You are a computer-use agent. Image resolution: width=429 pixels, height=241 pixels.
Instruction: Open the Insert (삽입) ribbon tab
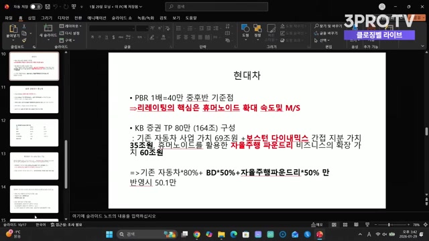[x=32, y=18]
